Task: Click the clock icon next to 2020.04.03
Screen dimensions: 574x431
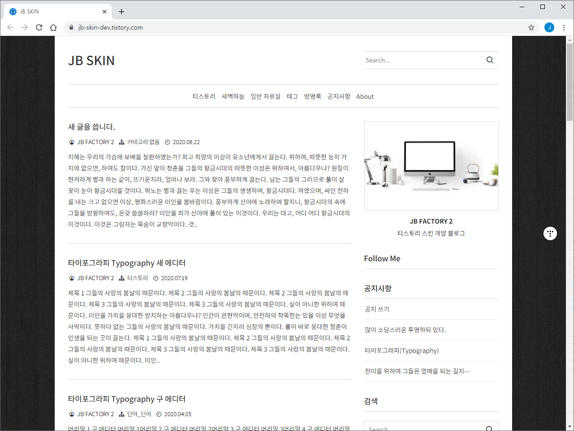Action: (159, 414)
